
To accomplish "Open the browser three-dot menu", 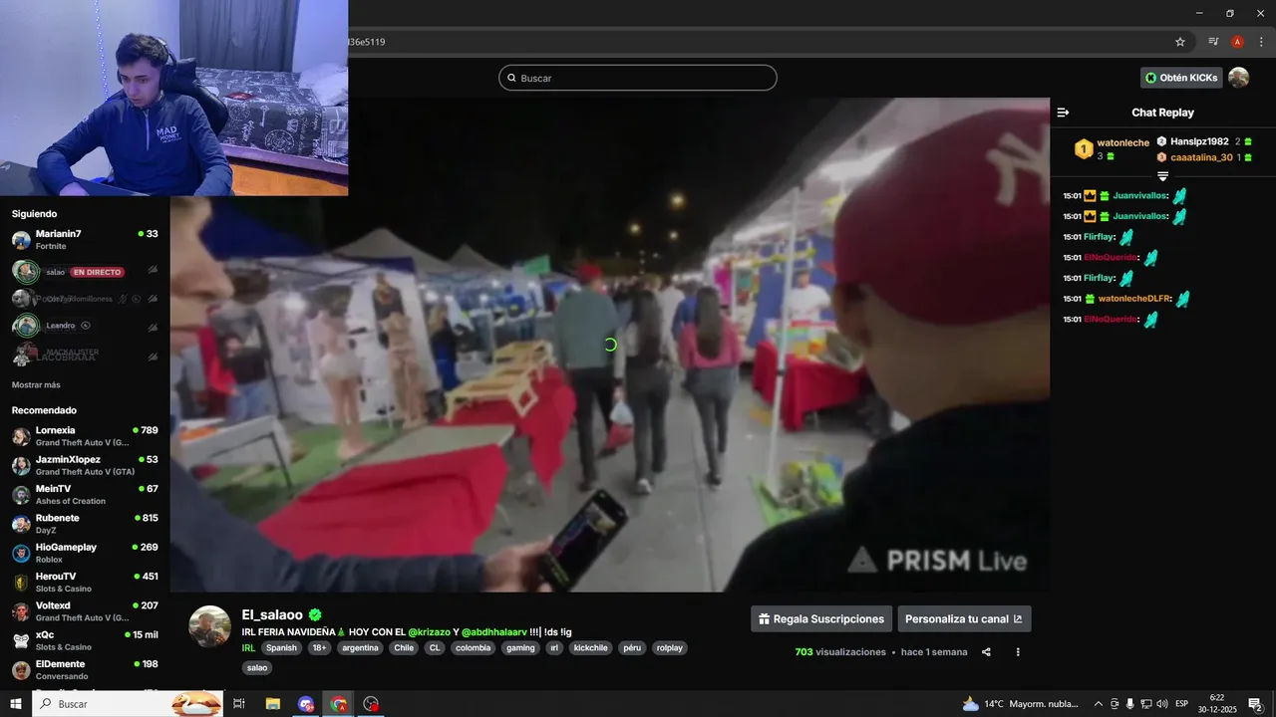I will tap(1261, 42).
